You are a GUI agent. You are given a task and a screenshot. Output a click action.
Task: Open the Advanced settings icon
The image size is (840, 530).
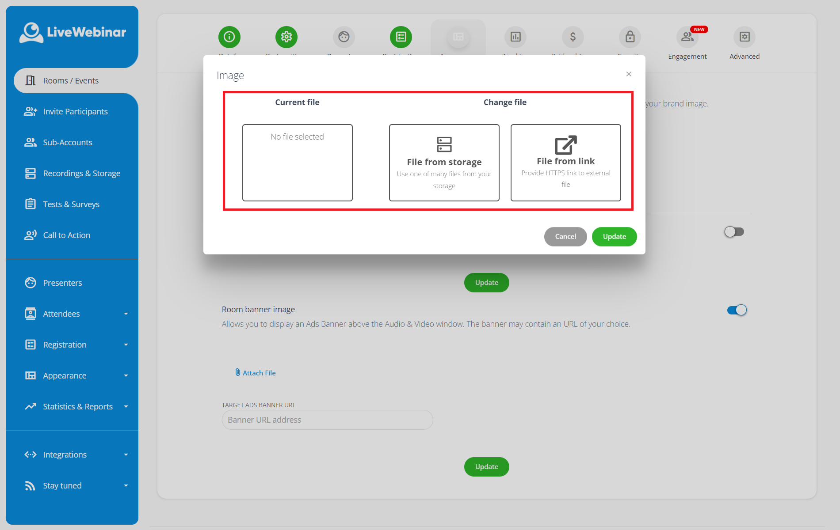745,37
